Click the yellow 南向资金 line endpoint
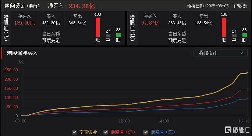Image resolution: width=252 pixels, height=136 pixels. click(x=247, y=73)
